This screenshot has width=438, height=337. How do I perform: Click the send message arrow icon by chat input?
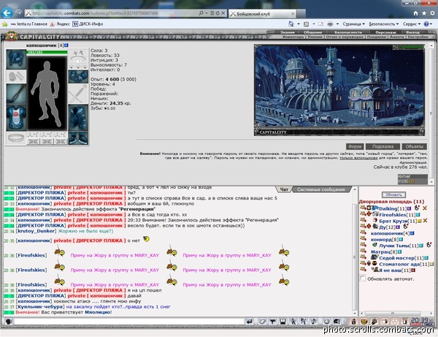[x=250, y=322]
